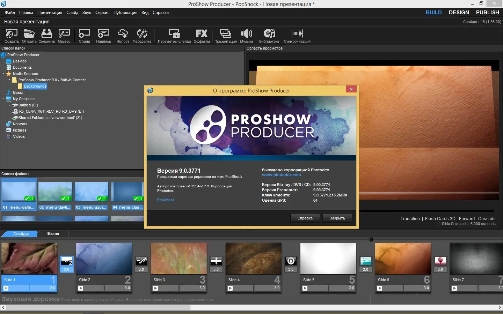Click the playhead marker above the slide list
Screen dimensions: 503x314
pyautogui.click(x=371, y=239)
